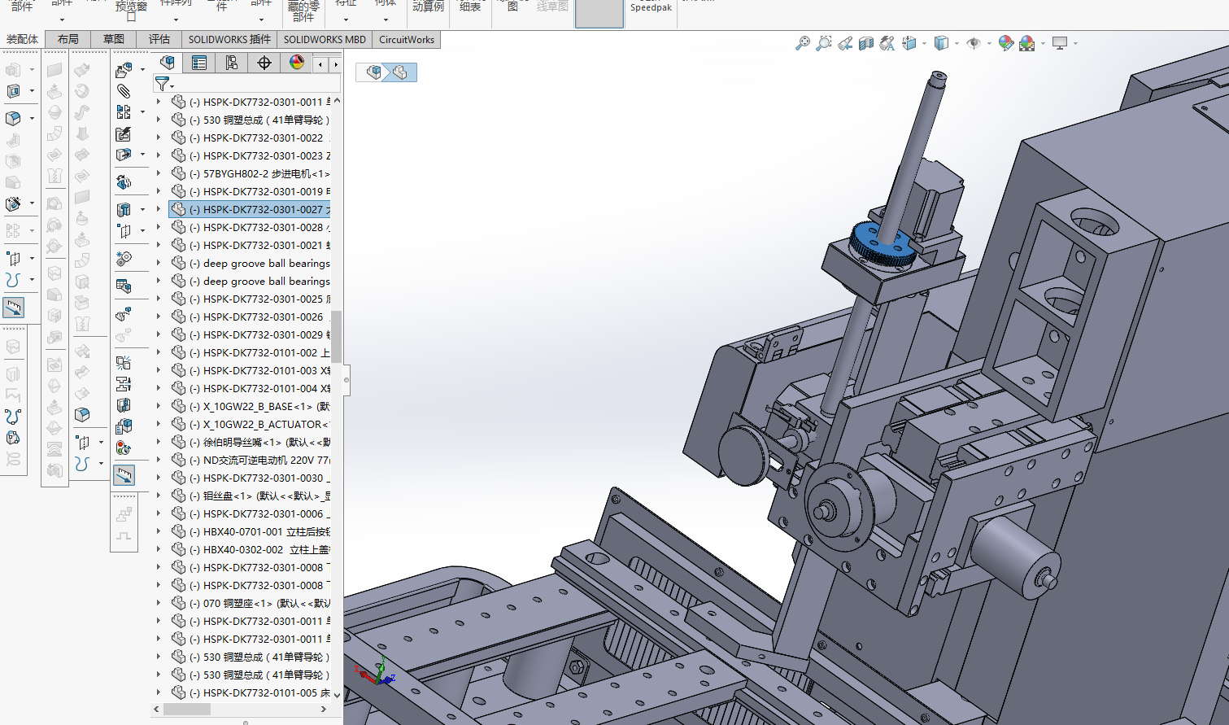Viewport: 1229px width, 725px height.
Task: Open the ConfigurationManager tab icon
Action: click(232, 63)
